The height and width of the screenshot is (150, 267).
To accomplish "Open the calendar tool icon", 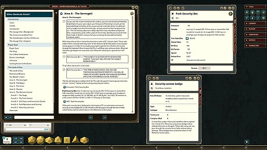I will pos(258,12).
